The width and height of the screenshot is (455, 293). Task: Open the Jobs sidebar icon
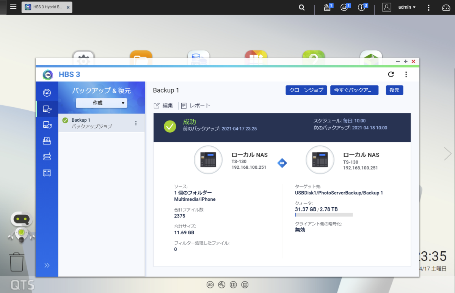[x=47, y=141]
